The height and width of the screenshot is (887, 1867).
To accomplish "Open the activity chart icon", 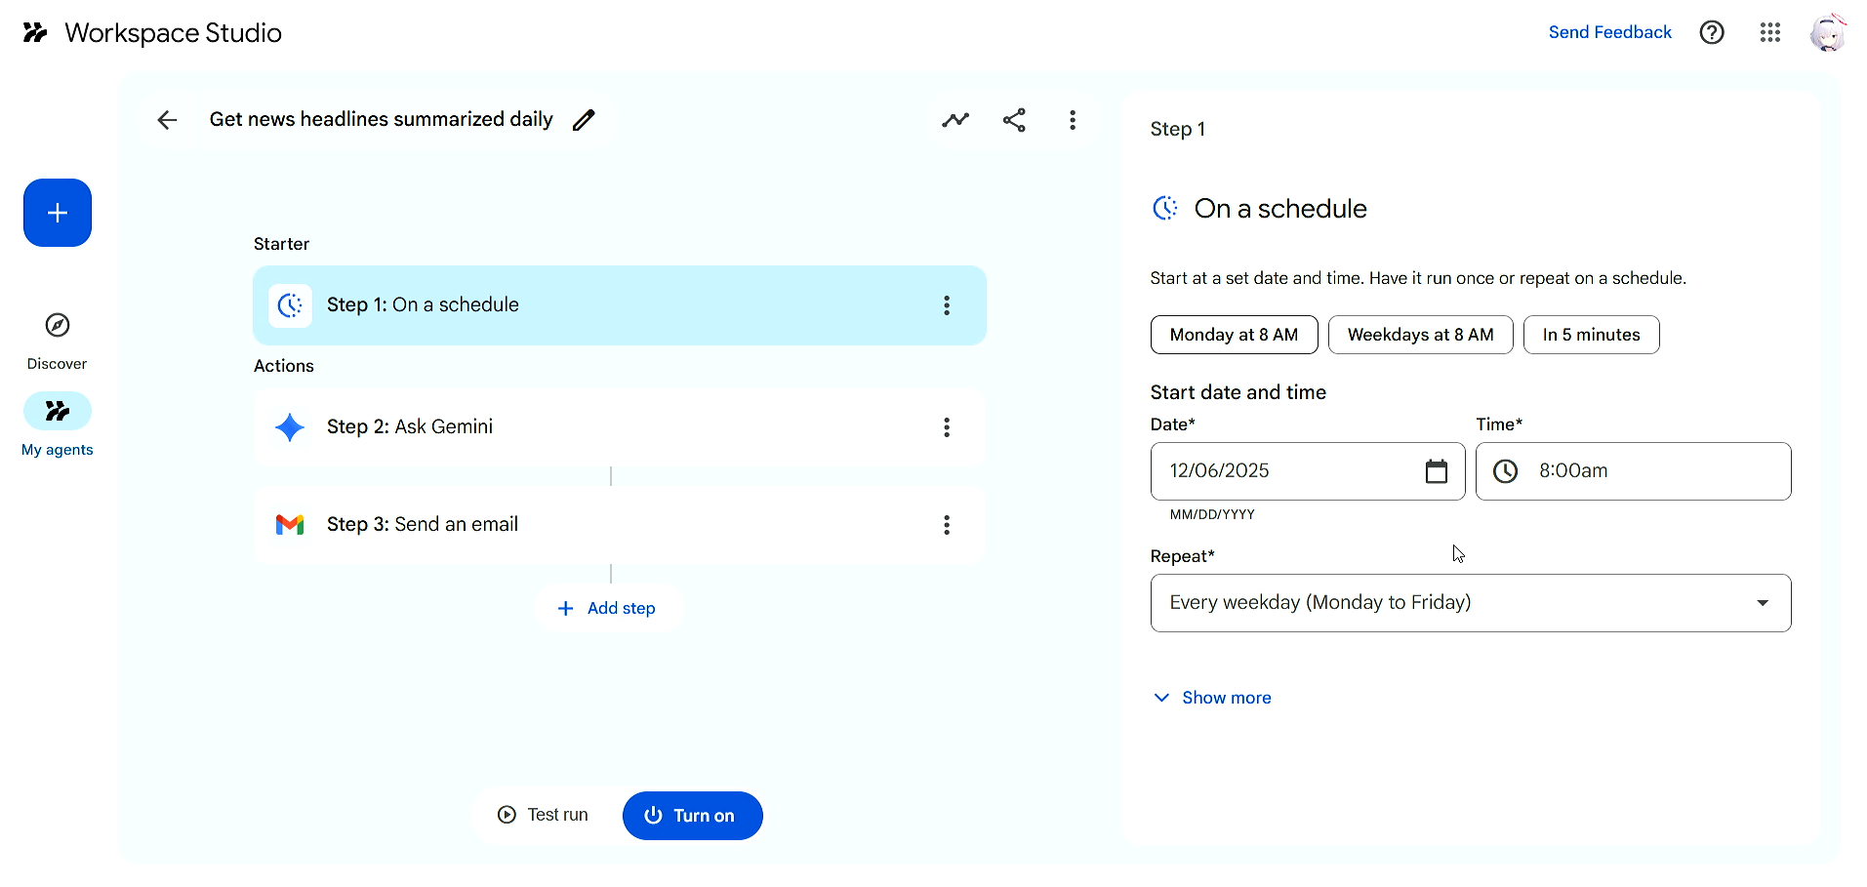I will pyautogui.click(x=955, y=120).
